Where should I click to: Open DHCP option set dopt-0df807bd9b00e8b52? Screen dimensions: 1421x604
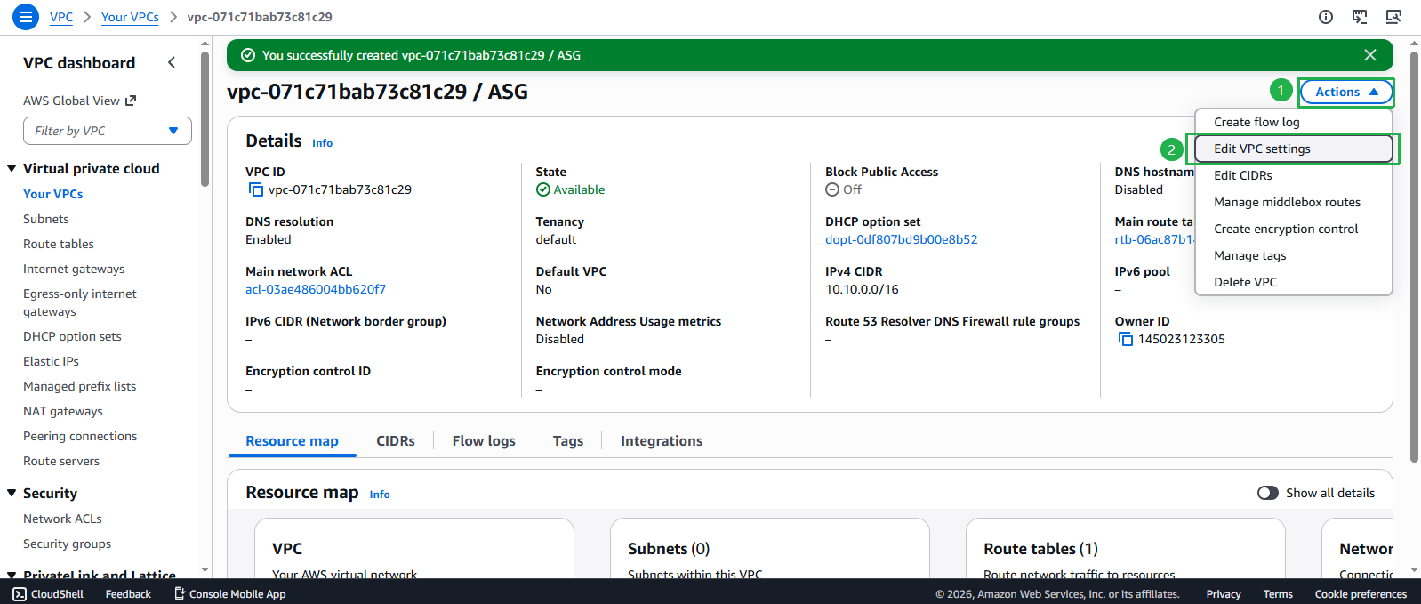pyautogui.click(x=901, y=239)
